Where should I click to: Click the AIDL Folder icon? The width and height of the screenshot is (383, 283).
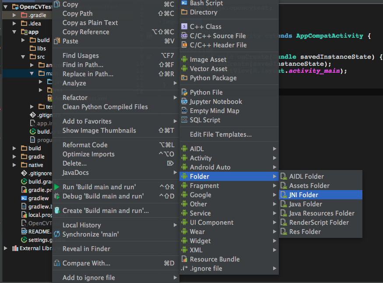click(x=284, y=176)
